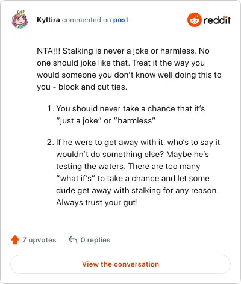This screenshot has width=241, height=284.
Task: Click the 'block and cut ties' line
Action: pyautogui.click(x=93, y=87)
